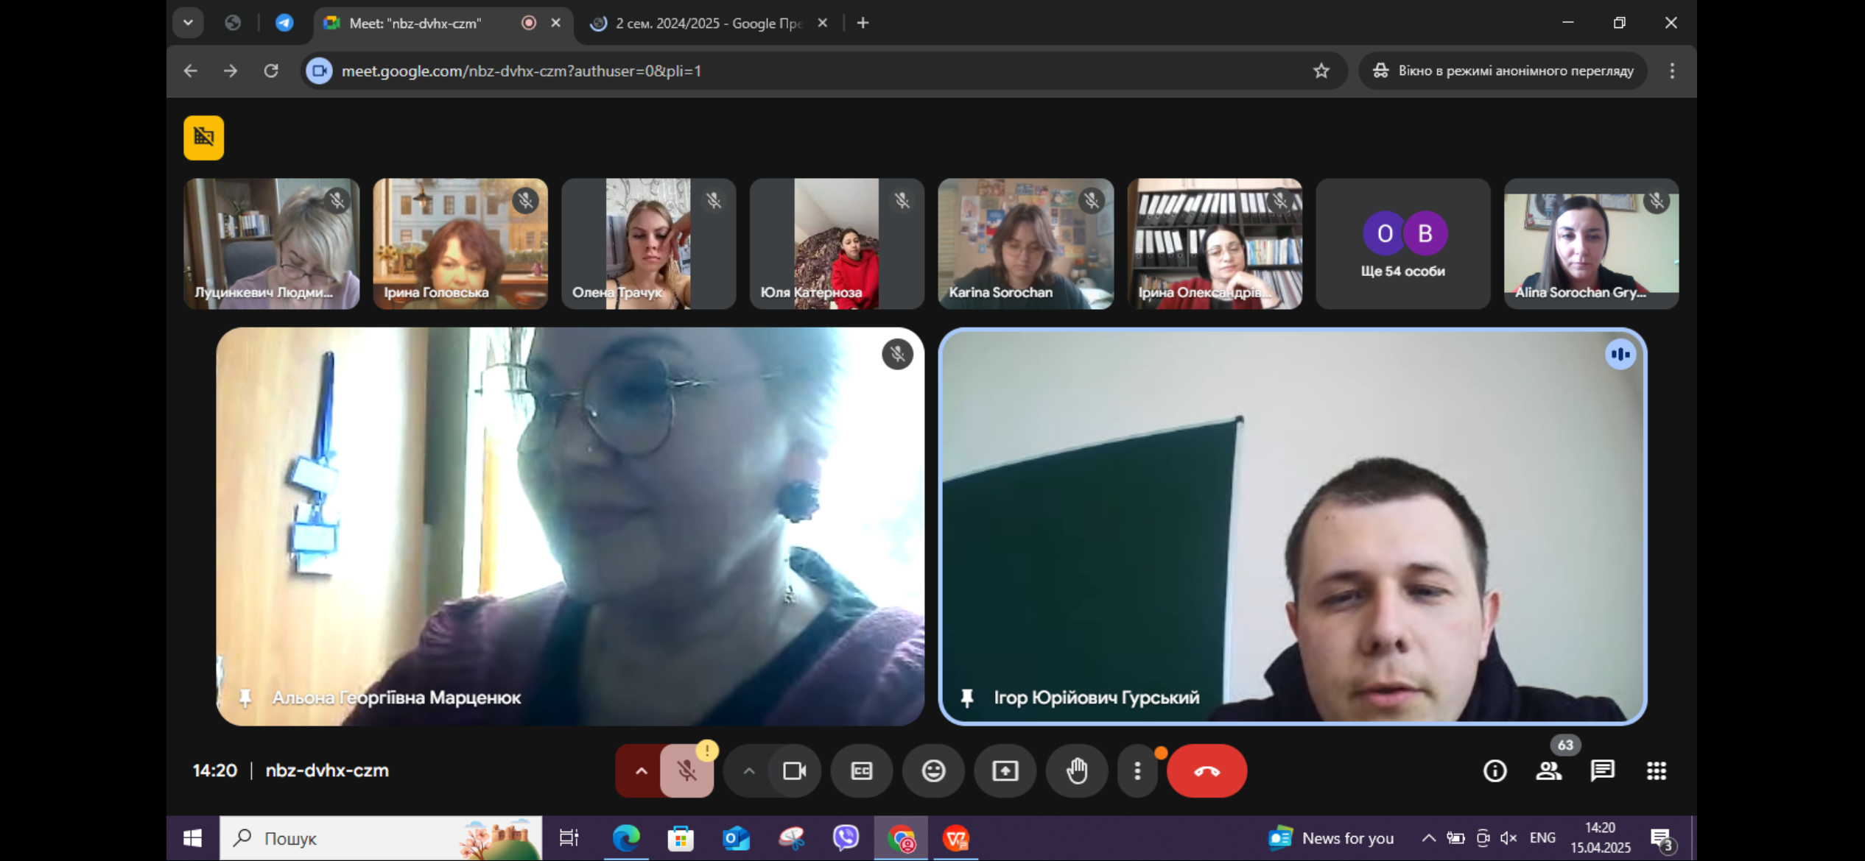The width and height of the screenshot is (1865, 861).
Task: Open the activities grid icon
Action: click(x=1656, y=770)
